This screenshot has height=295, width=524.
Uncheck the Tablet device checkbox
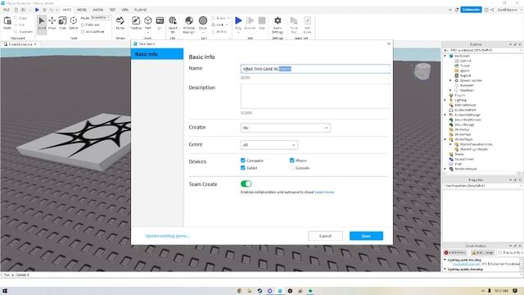(243, 168)
